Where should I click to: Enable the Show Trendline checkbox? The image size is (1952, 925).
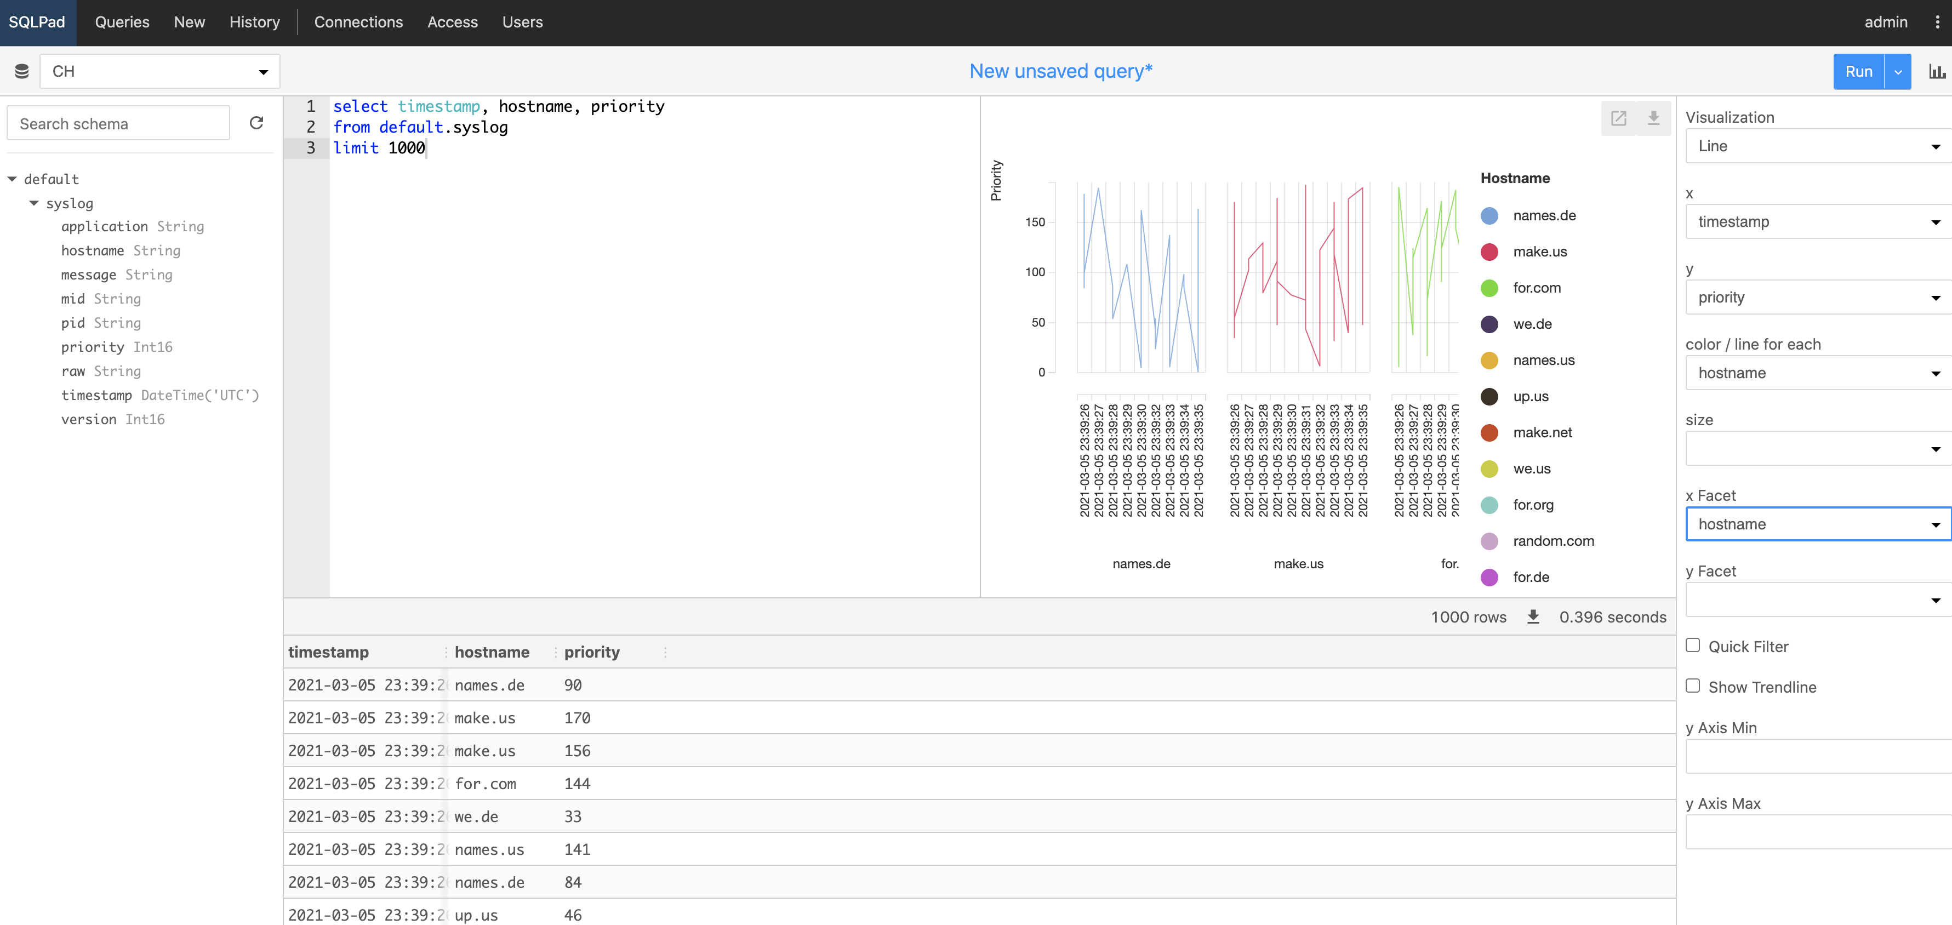[x=1693, y=686]
